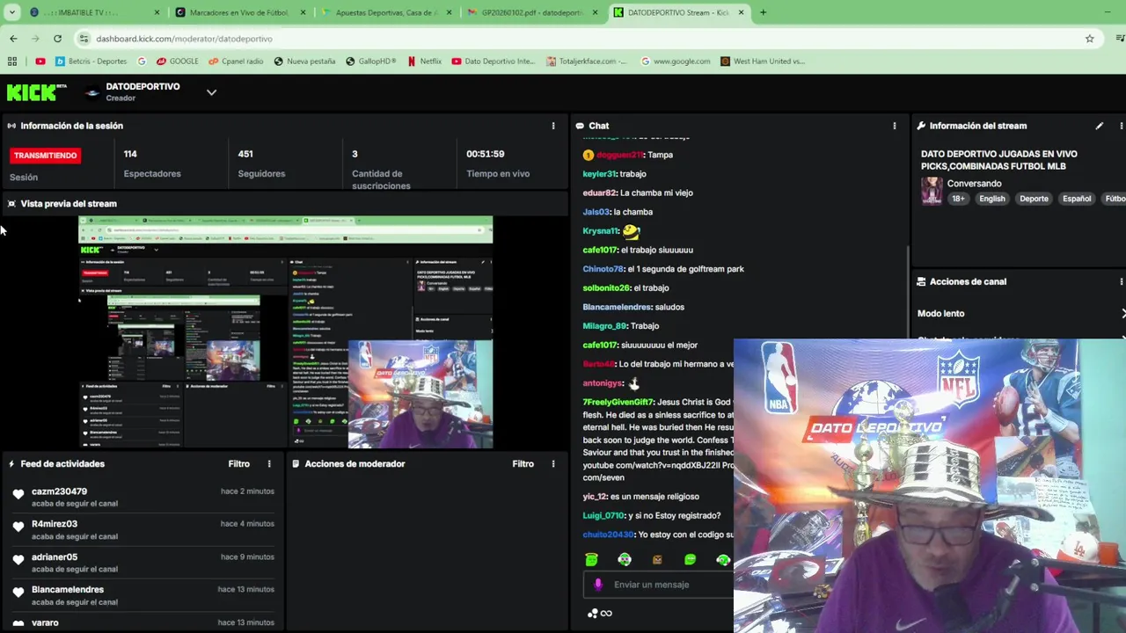Image resolution: width=1126 pixels, height=633 pixels.
Task: Click the 114 Espectadores viewer count
Action: (152, 164)
